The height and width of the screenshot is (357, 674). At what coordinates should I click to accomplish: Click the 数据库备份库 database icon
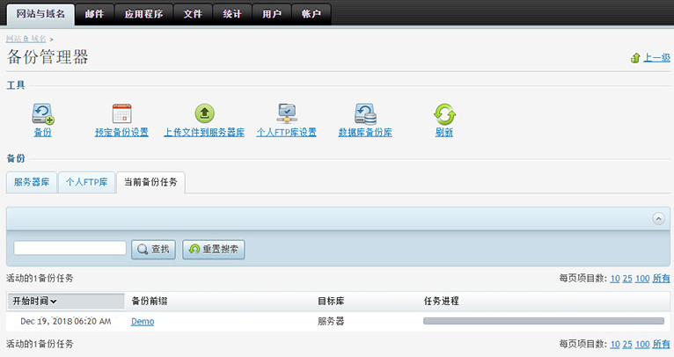365,113
